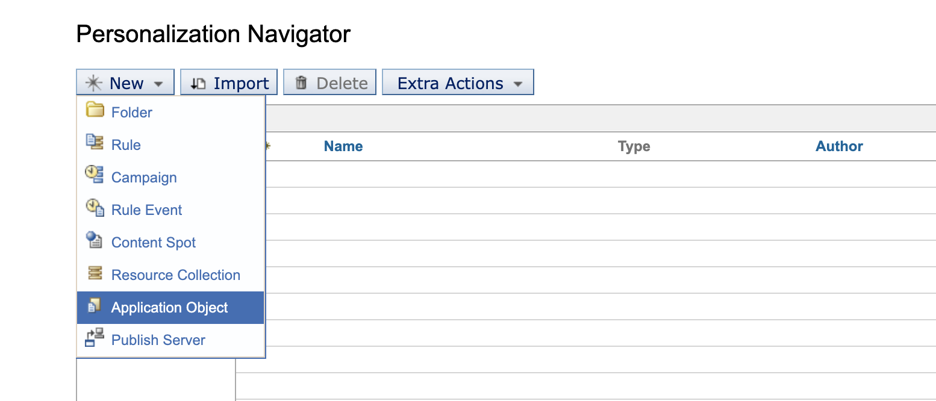Select Application Object from the menu
Viewport: 936px width, 401px height.
coord(169,307)
